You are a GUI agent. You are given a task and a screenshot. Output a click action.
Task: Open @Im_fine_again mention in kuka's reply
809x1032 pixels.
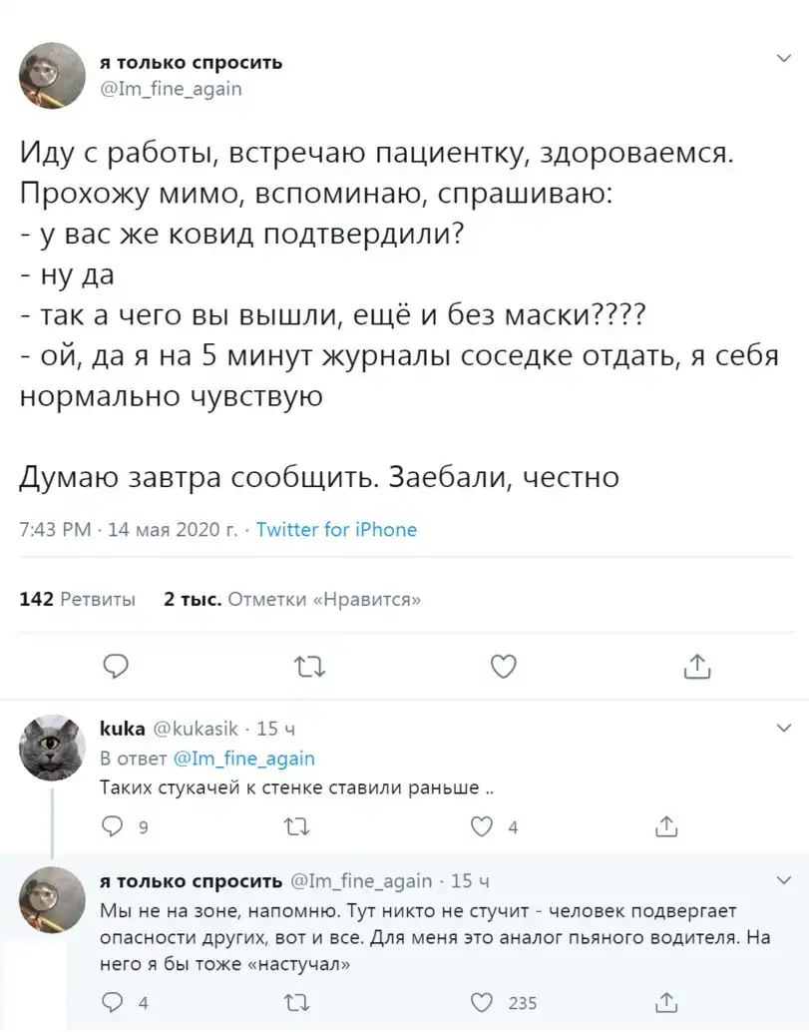(244, 759)
